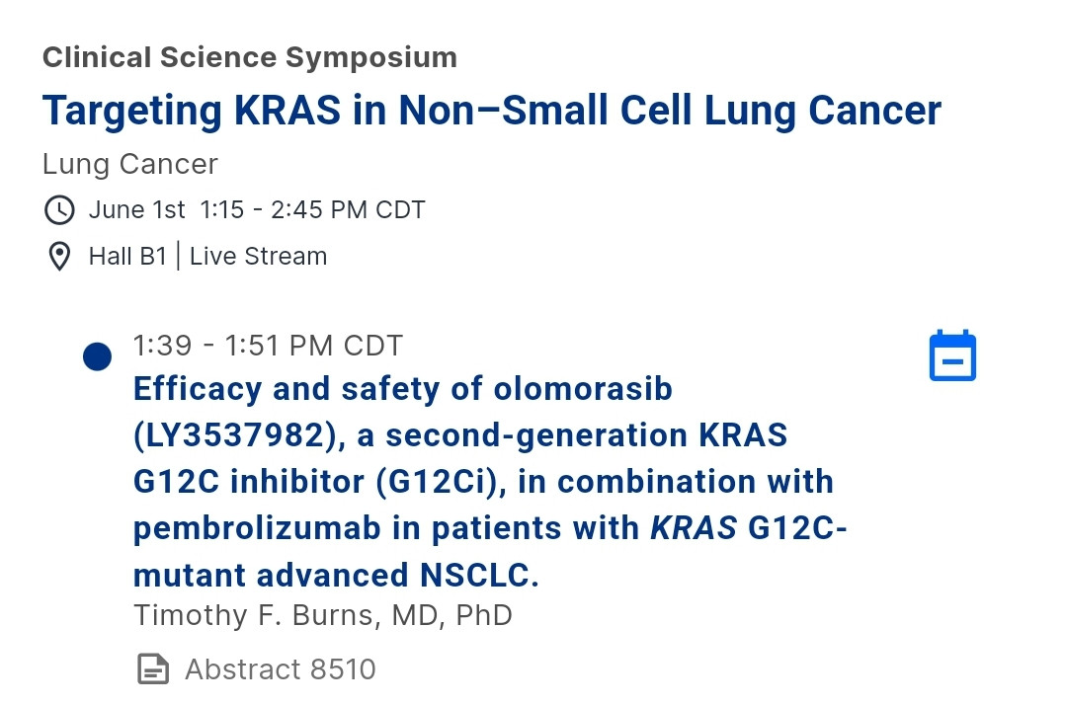Image resolution: width=1066 pixels, height=706 pixels.
Task: Click the location pin icon
Action: (59, 256)
